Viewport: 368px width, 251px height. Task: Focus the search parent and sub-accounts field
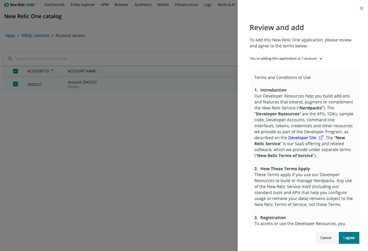[120, 59]
